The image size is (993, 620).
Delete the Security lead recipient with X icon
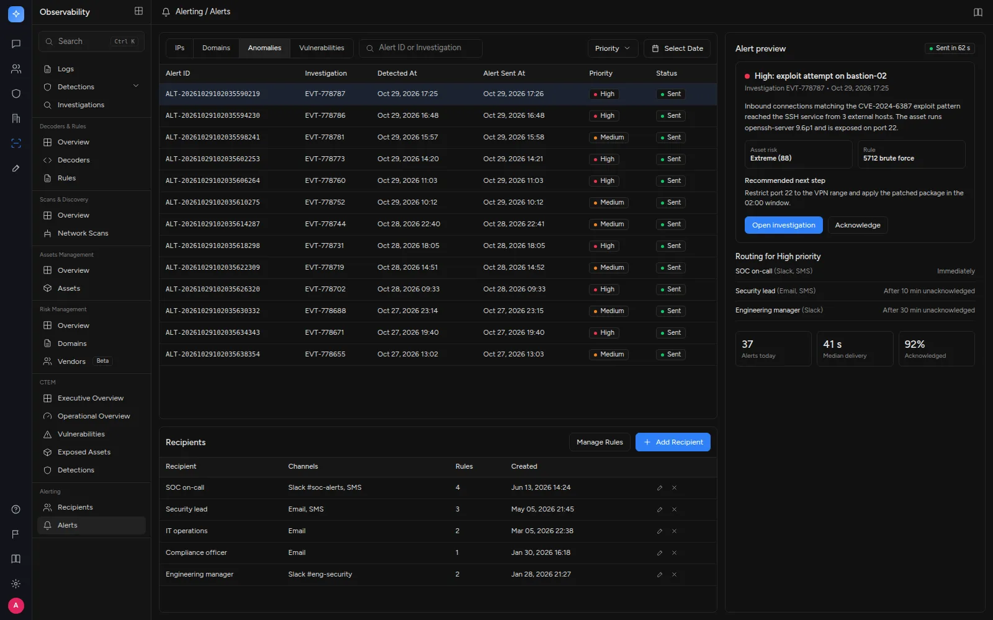(x=674, y=510)
